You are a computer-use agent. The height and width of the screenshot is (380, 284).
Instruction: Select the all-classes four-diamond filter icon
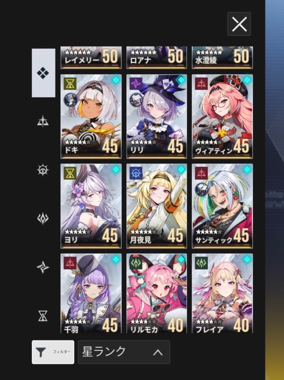43,73
